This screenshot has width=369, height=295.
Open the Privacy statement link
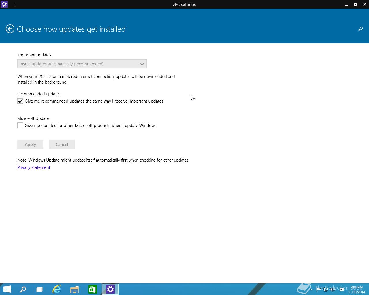coord(34,167)
